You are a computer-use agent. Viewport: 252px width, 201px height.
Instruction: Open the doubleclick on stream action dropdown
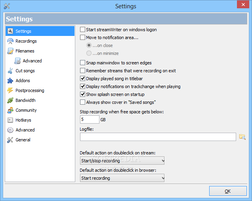click(x=122, y=161)
